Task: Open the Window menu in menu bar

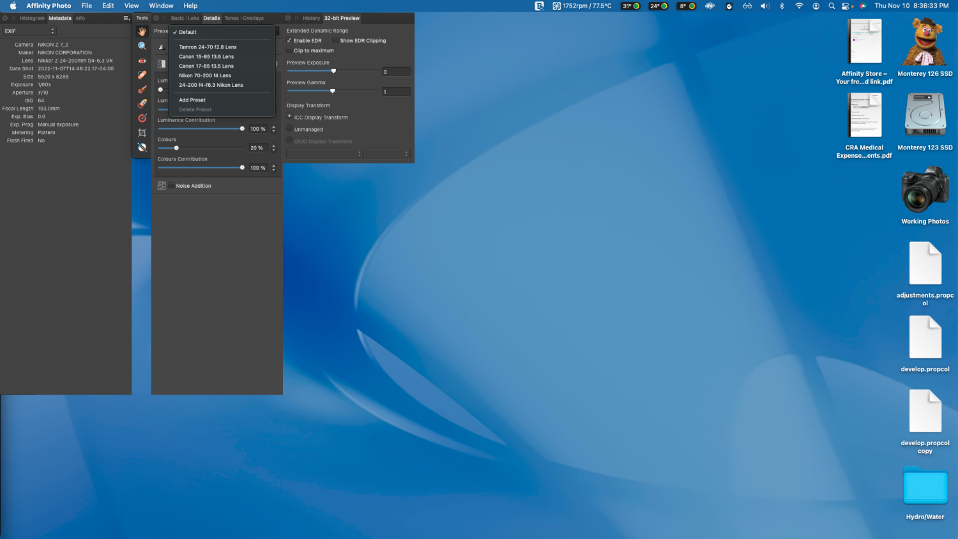Action: click(161, 6)
